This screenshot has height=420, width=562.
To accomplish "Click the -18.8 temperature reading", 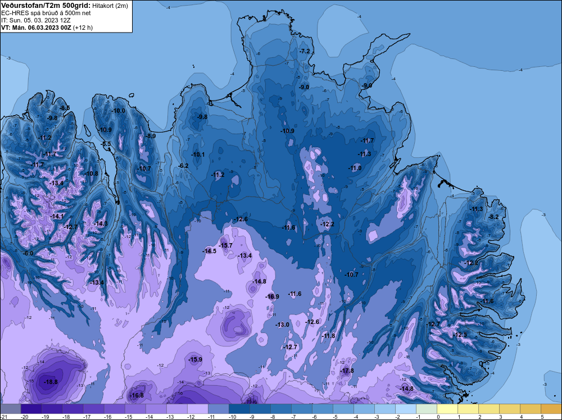I will 51,382.
